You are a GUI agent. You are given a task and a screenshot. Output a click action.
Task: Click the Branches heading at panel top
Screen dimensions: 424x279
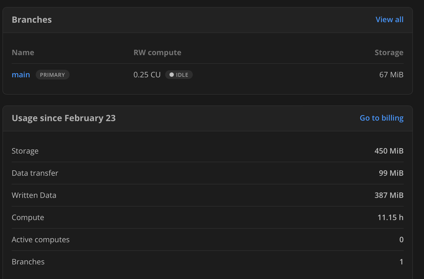coord(32,20)
